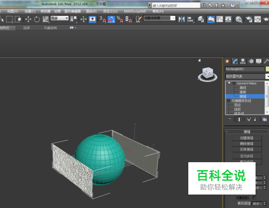Select the Select and Scale tool
Screen dimensions: 269x208
click(46, 19)
